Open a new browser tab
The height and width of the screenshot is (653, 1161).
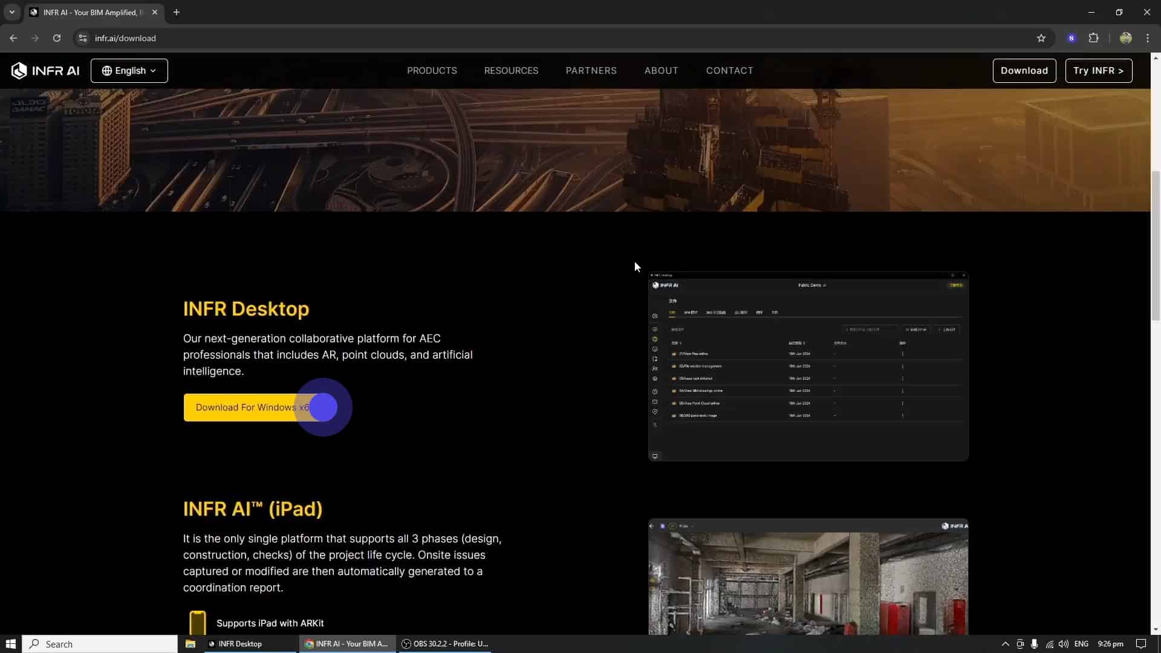click(176, 12)
